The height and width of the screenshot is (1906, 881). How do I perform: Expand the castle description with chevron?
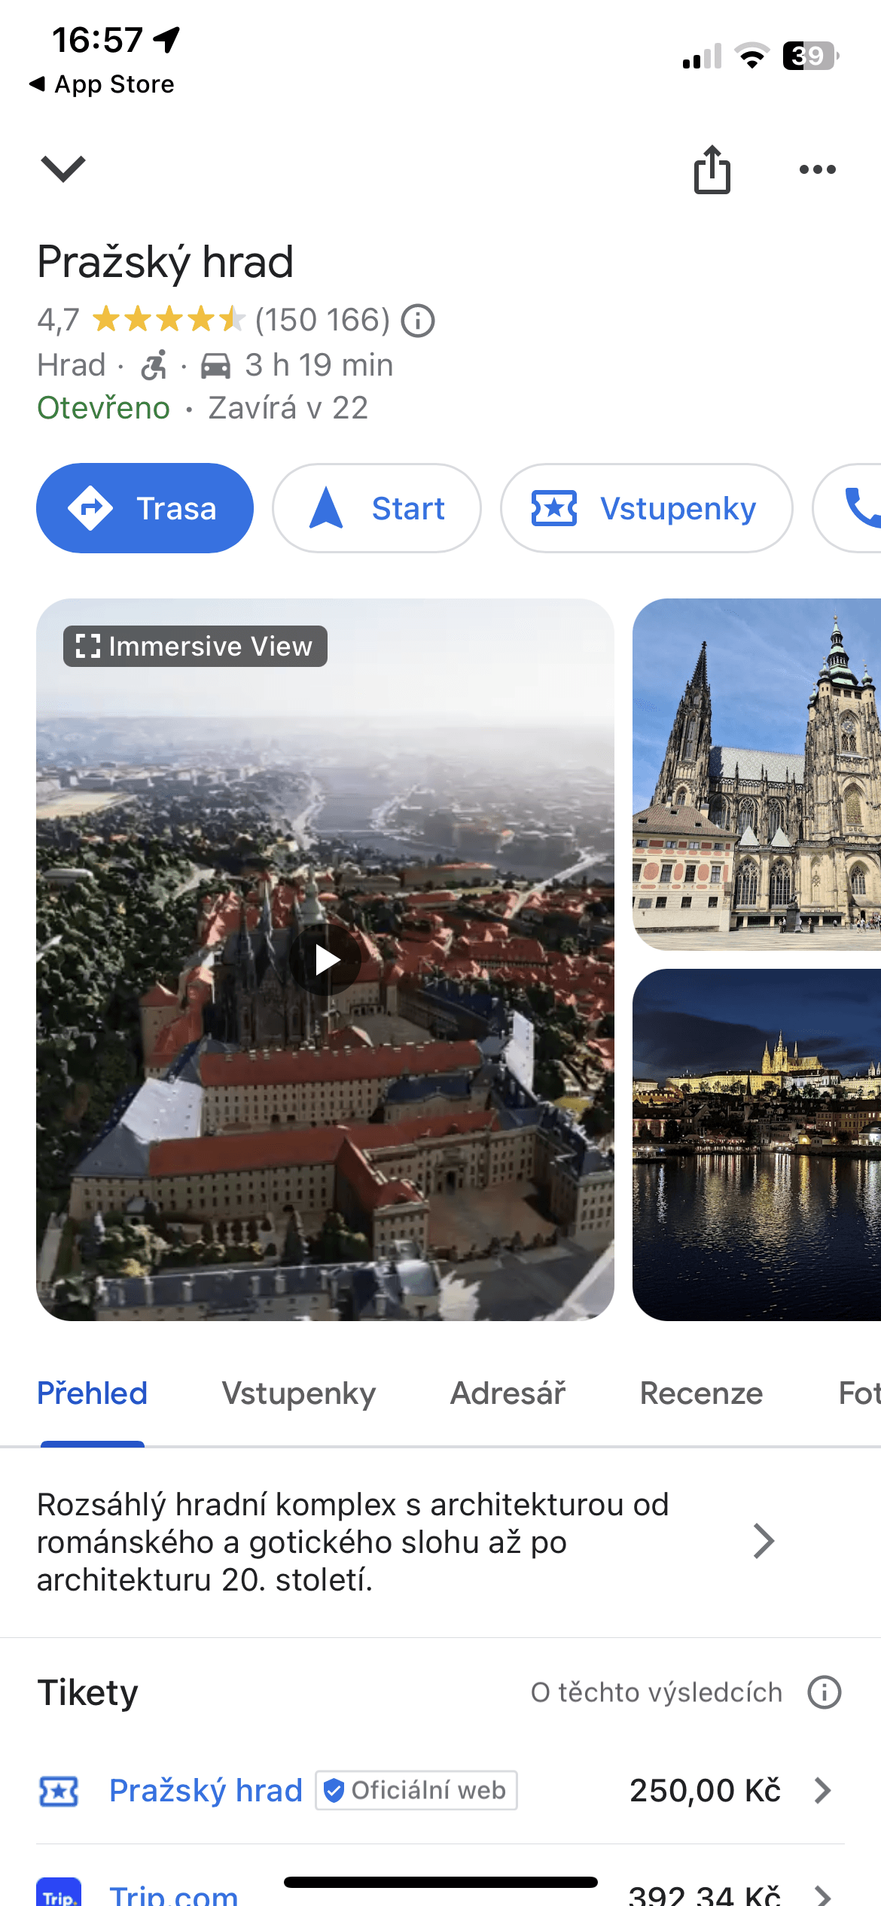pos(764,1541)
